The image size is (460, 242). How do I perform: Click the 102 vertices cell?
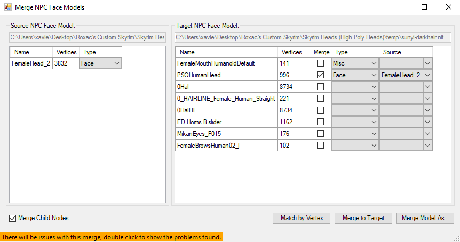pos(294,146)
